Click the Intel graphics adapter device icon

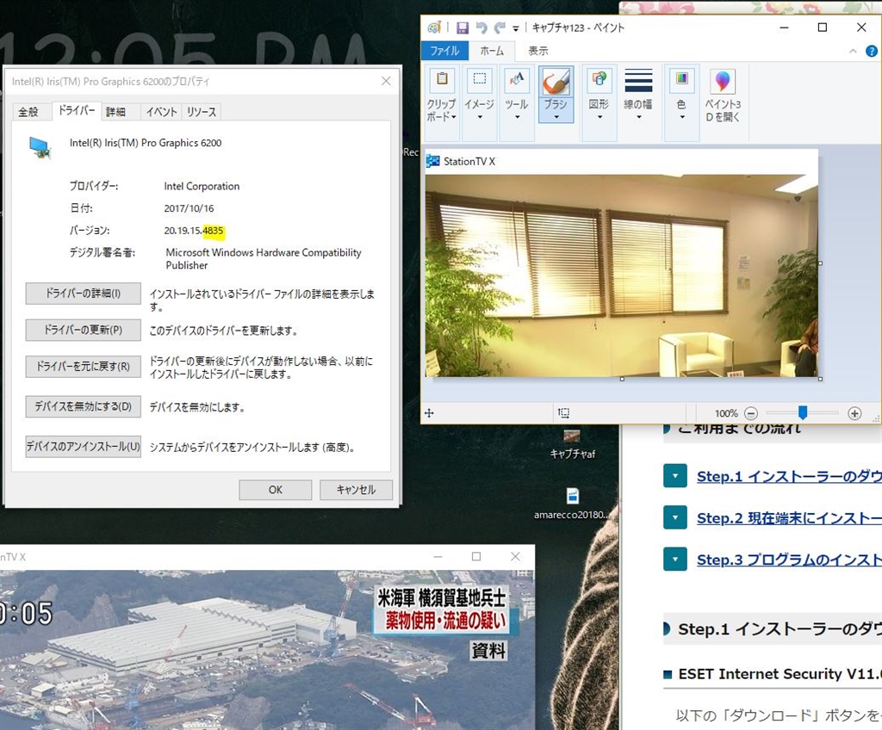[x=40, y=147]
